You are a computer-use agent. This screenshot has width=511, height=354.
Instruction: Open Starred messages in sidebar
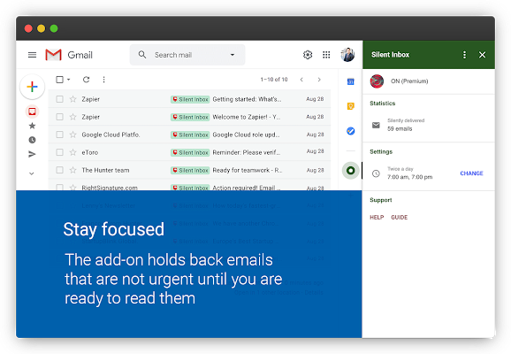click(32, 126)
